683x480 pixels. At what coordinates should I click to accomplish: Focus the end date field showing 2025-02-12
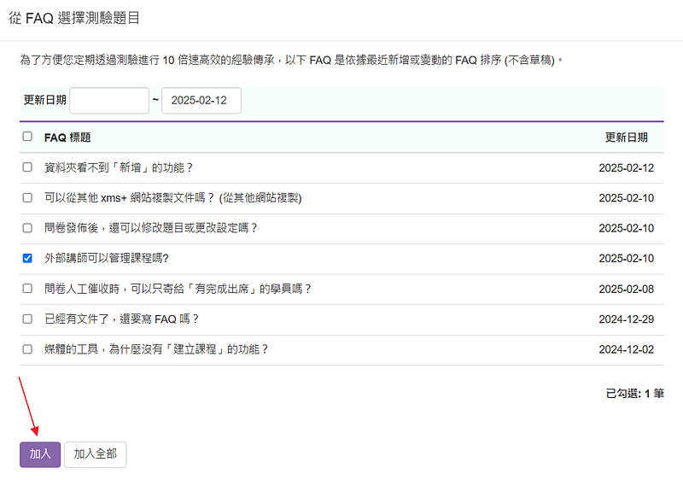click(x=201, y=100)
